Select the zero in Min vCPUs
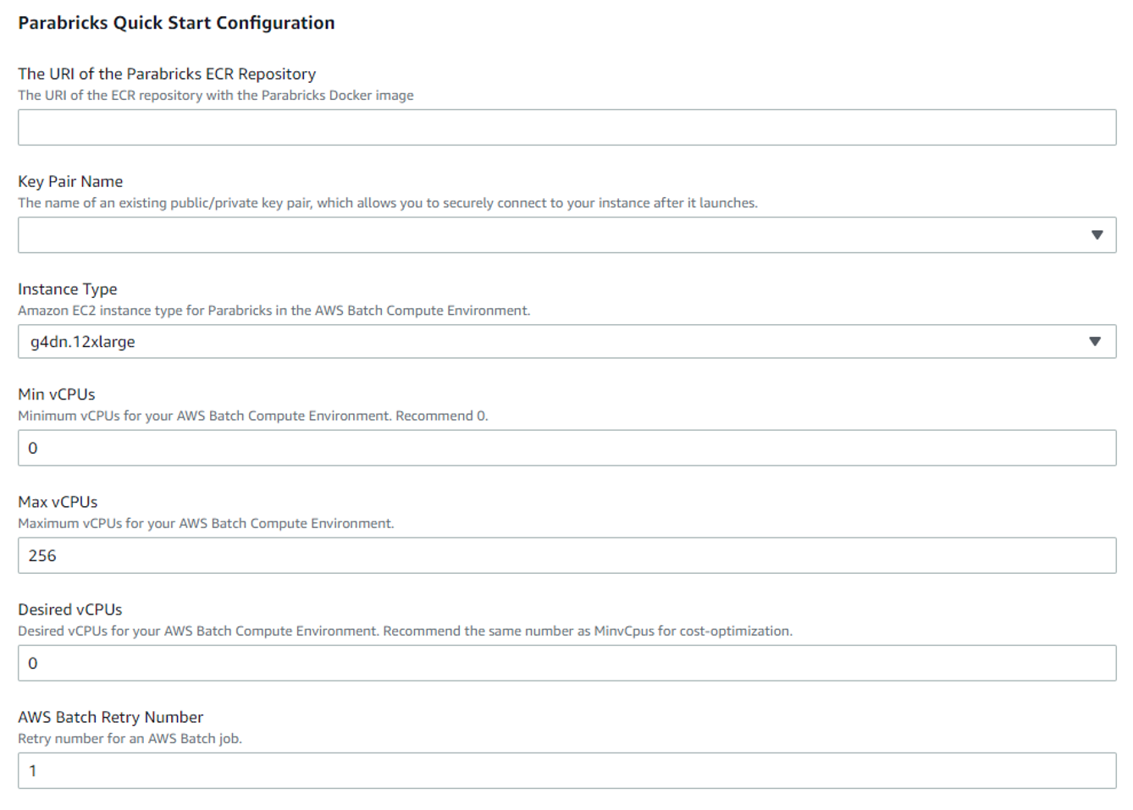The width and height of the screenshot is (1133, 810). [34, 447]
